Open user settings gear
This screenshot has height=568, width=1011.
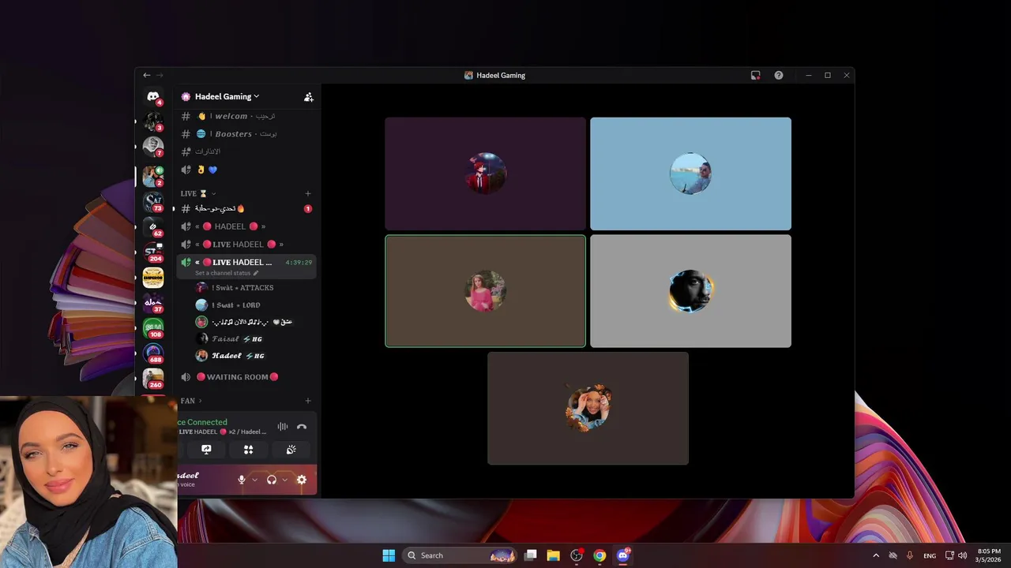[301, 480]
